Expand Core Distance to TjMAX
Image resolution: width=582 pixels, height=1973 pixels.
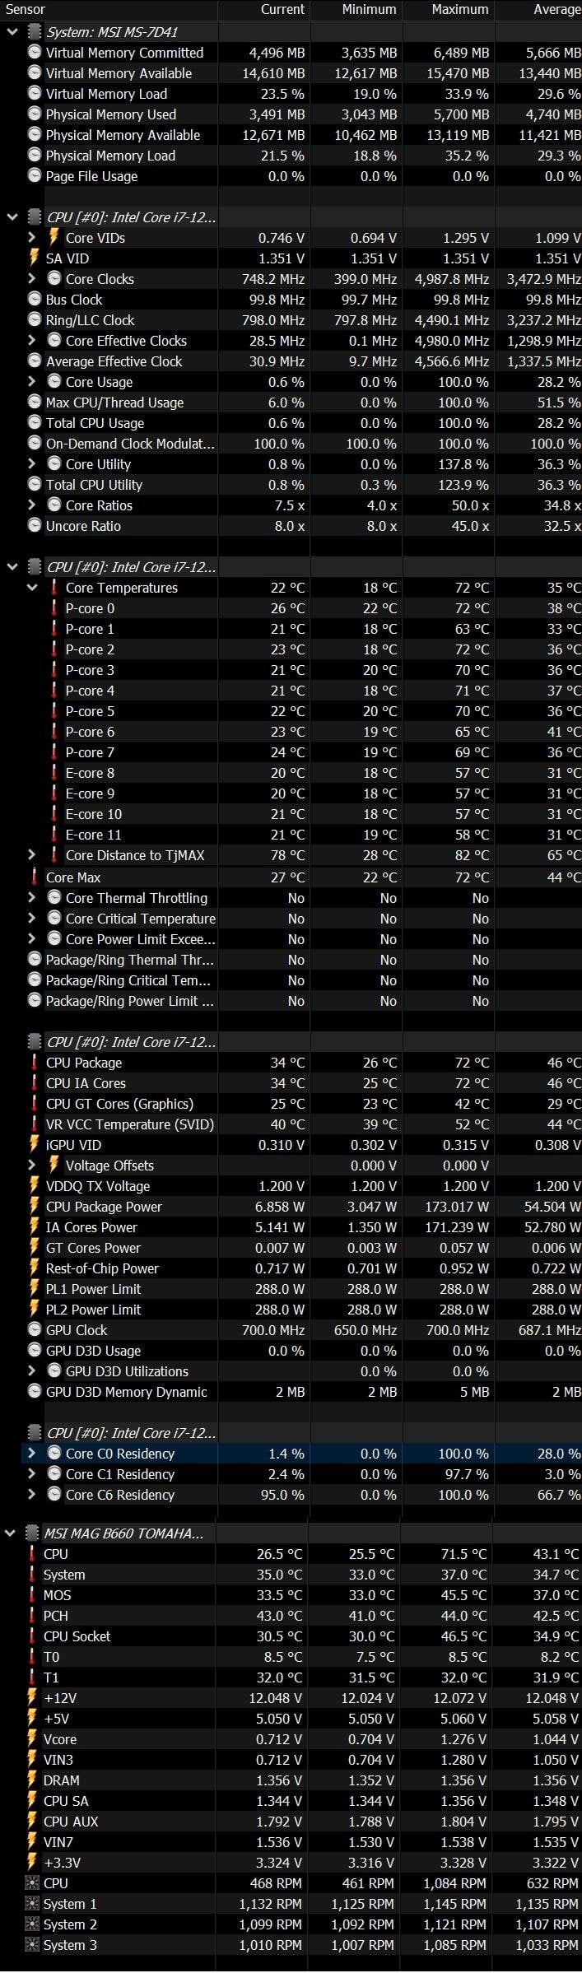pyautogui.click(x=32, y=855)
